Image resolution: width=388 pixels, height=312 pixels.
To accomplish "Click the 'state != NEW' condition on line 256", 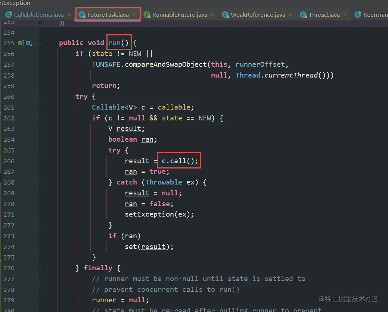I will (117, 54).
